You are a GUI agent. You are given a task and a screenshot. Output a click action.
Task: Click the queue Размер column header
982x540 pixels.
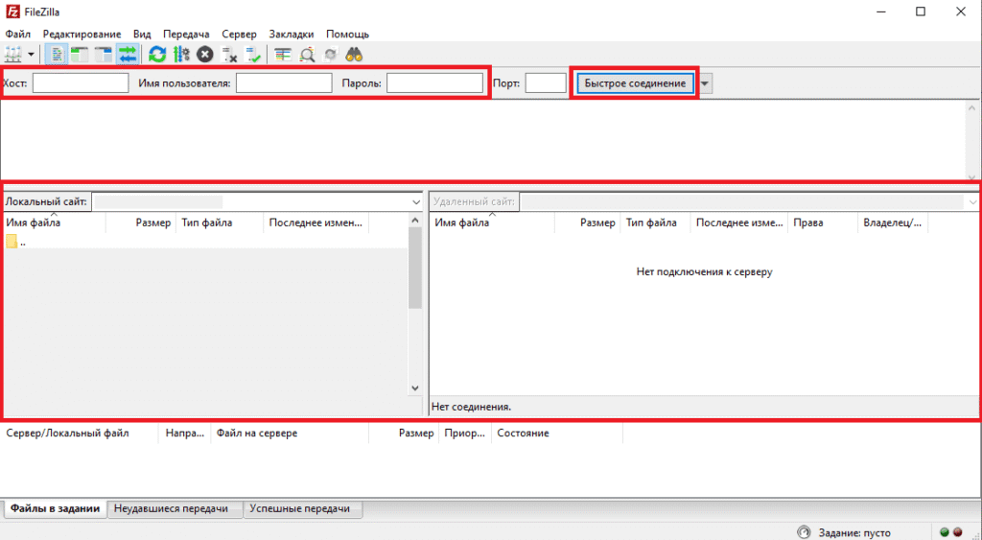pos(404,433)
